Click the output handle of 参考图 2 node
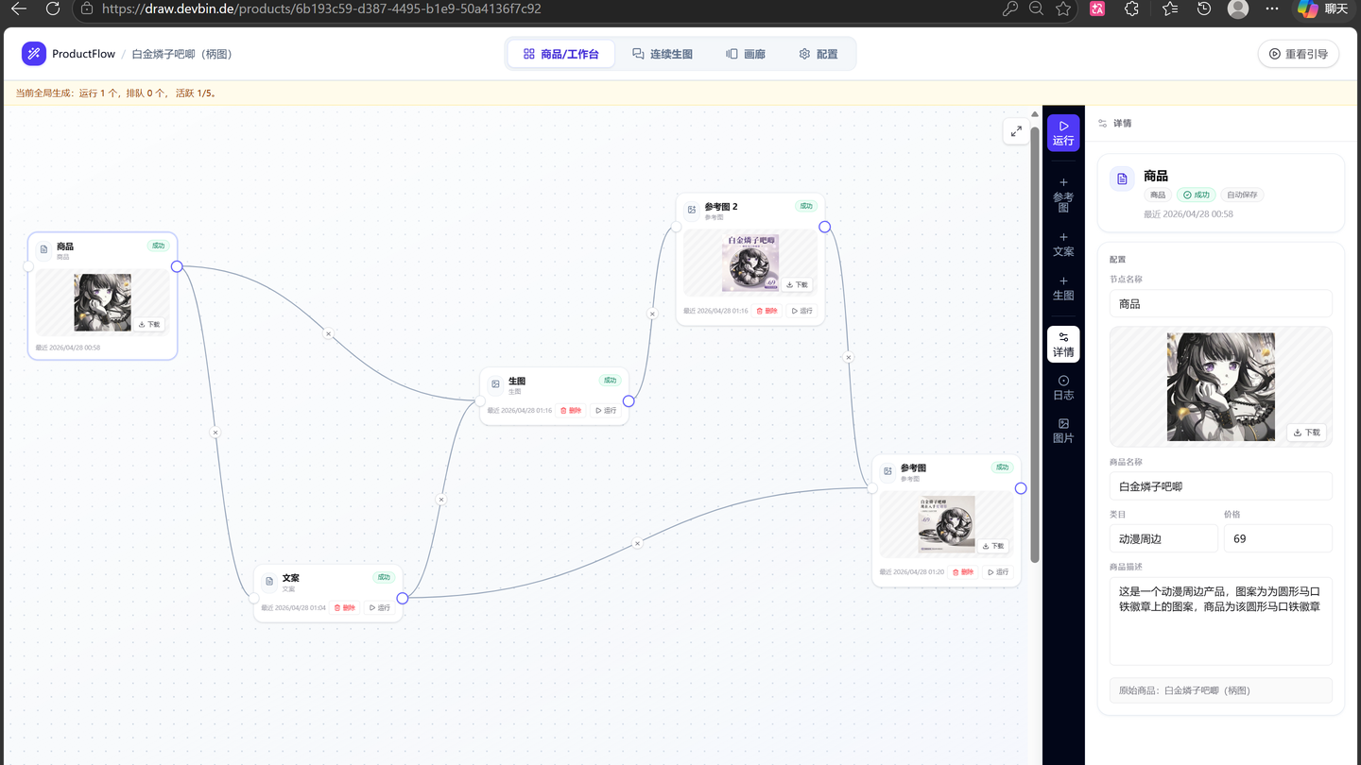 825,227
